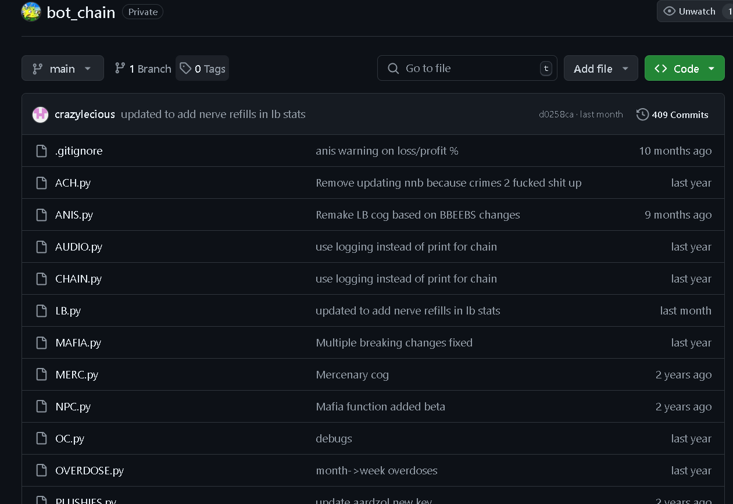
Task: Expand the Add file dropdown
Action: click(601, 68)
